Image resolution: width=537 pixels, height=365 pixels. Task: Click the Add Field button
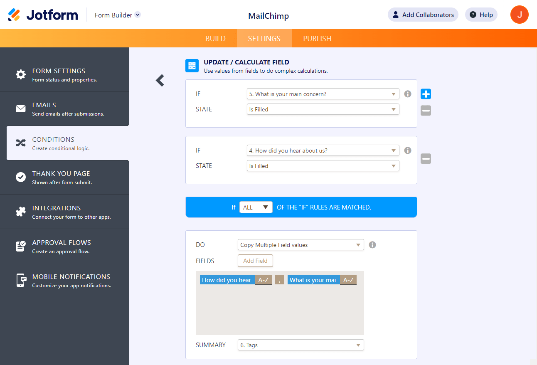click(255, 261)
